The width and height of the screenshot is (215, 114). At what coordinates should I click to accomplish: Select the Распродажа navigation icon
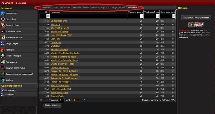tap(3, 62)
